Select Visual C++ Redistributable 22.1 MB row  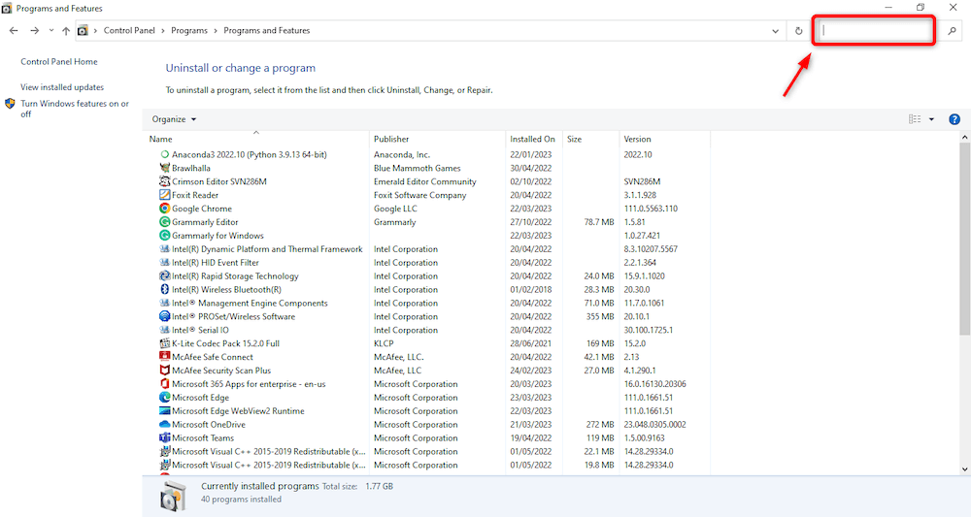click(x=428, y=451)
